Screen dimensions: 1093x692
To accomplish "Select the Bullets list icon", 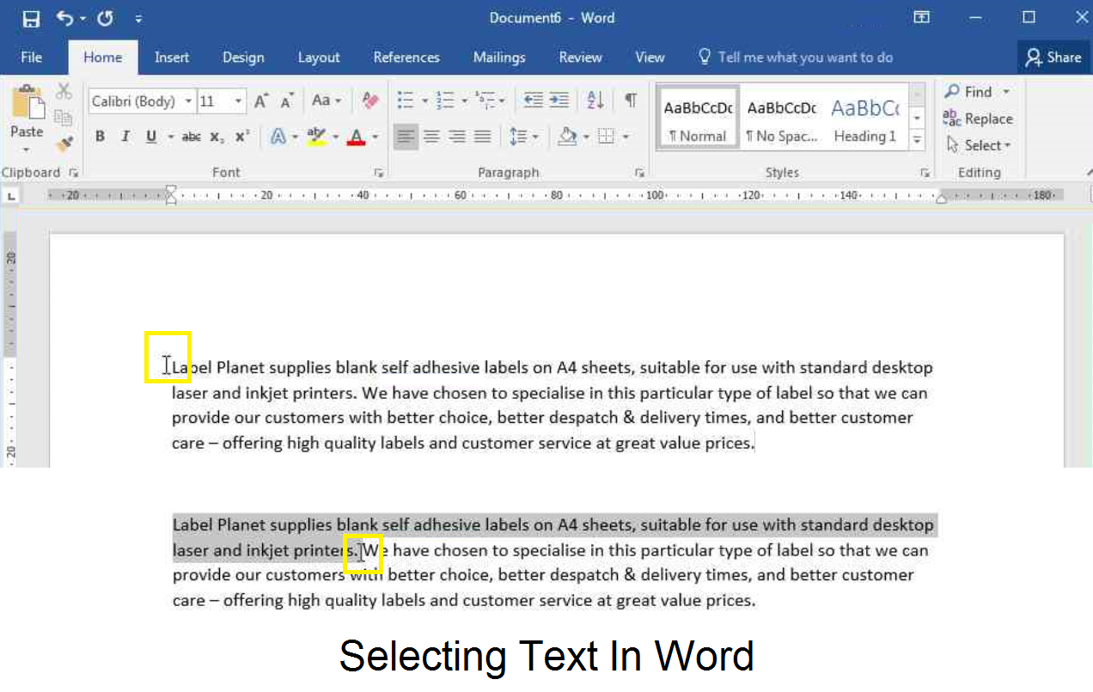I will (404, 101).
